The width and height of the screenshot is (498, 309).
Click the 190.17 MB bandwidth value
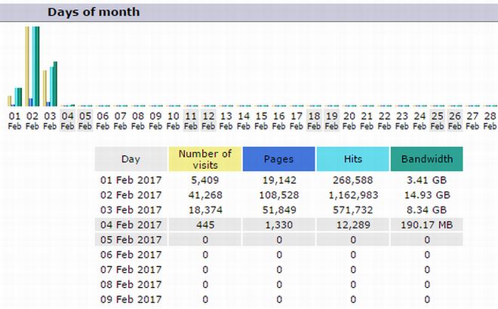click(426, 224)
